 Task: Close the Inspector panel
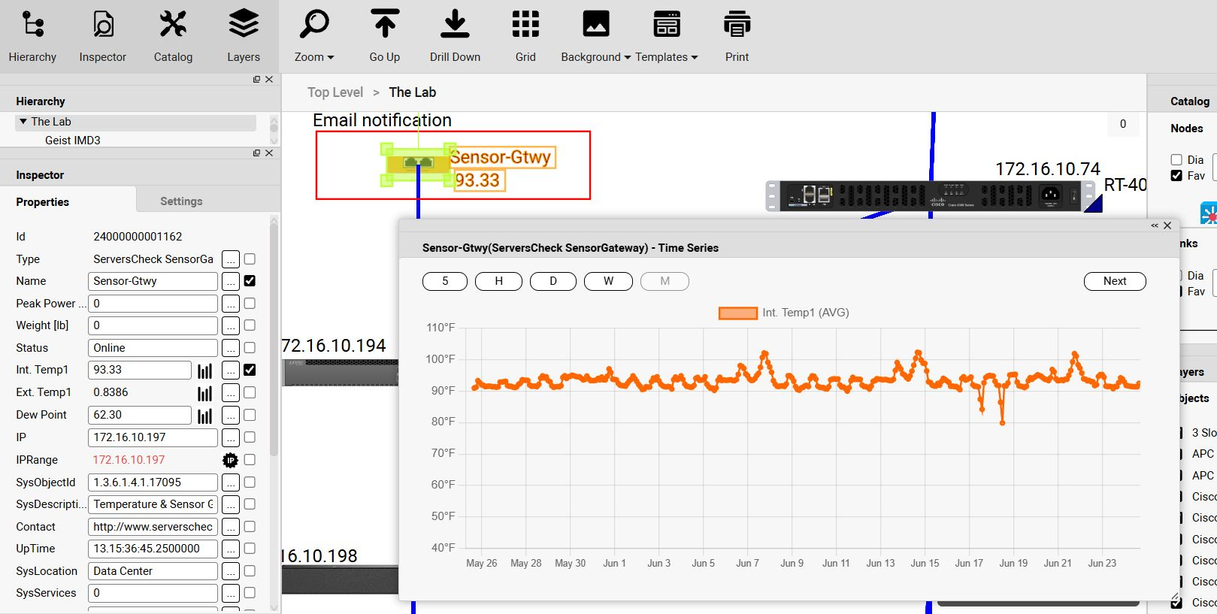coord(269,153)
